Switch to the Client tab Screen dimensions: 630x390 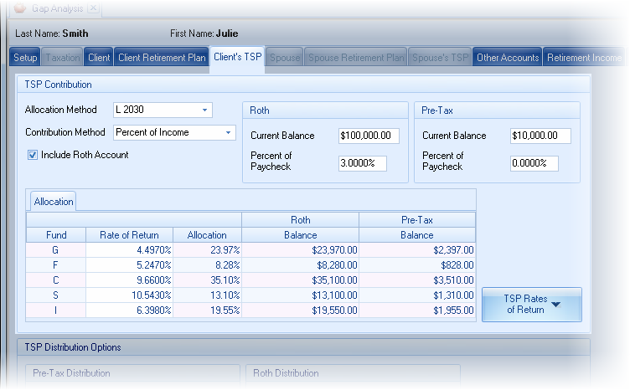(x=99, y=58)
